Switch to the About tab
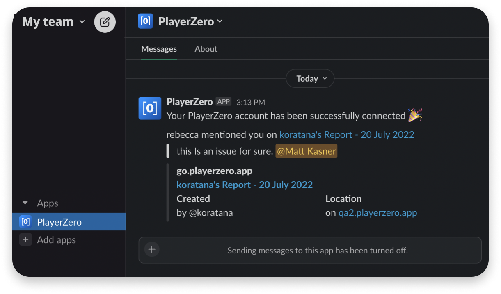The height and width of the screenshot is (294, 501). tap(206, 49)
